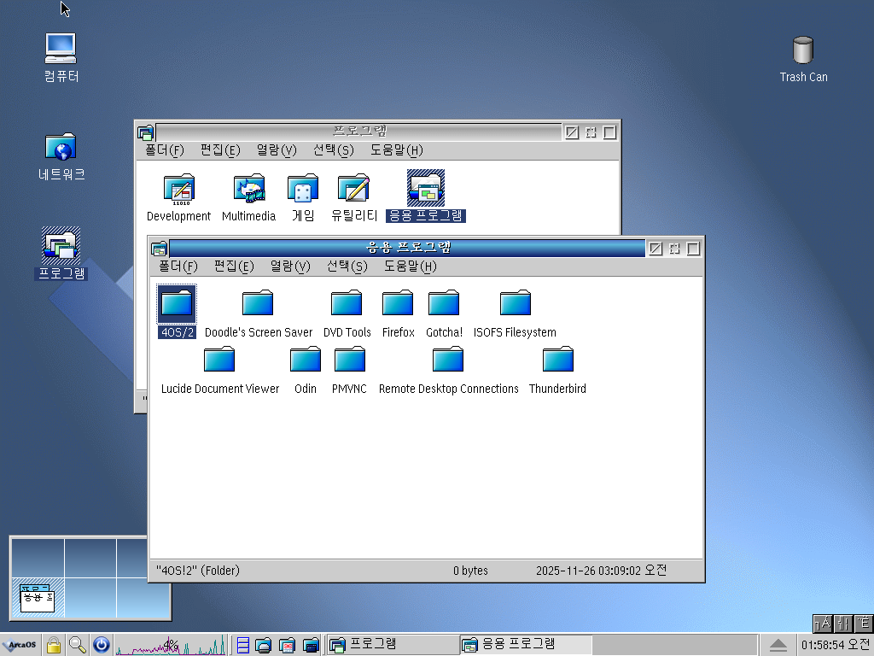Open the Development folder
Image resolution: width=874 pixels, height=656 pixels.
click(x=178, y=188)
